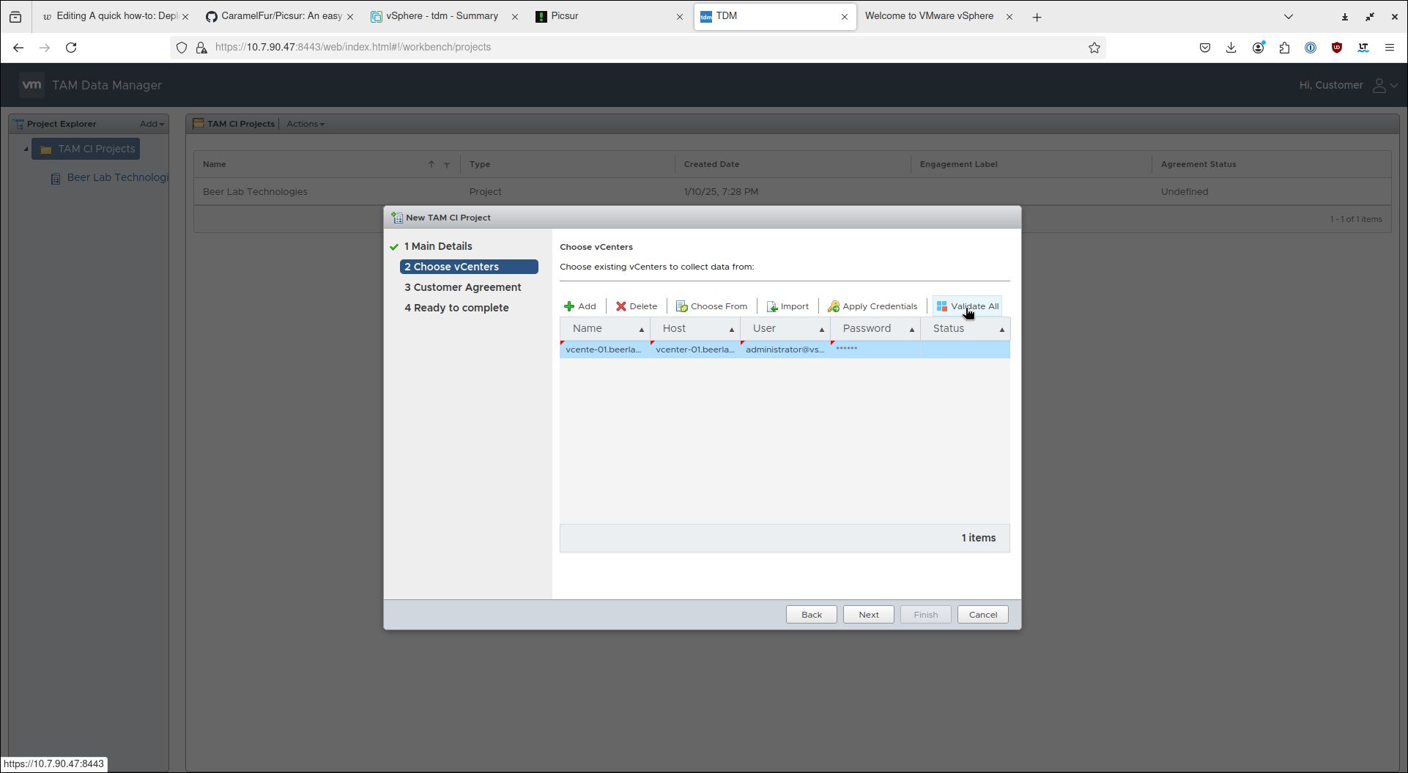Screen dimensions: 1408x773
Task: Click Name column filter icon
Action: 447,165
